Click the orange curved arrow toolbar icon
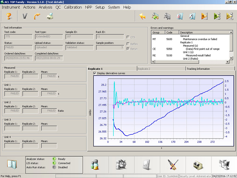237x178 pixels. click(x=37, y=16)
